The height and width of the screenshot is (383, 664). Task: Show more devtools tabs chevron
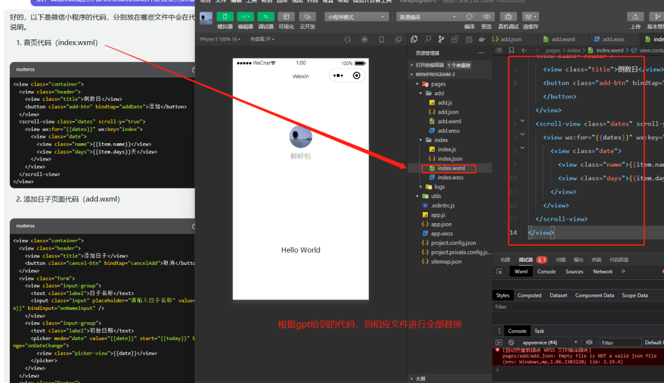click(623, 272)
